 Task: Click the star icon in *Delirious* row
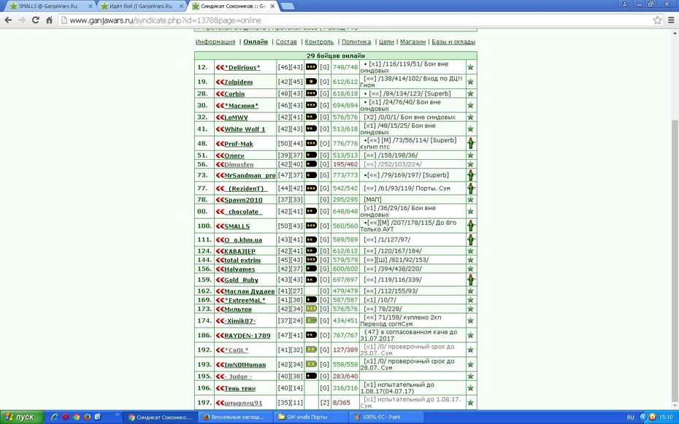pyautogui.click(x=471, y=67)
